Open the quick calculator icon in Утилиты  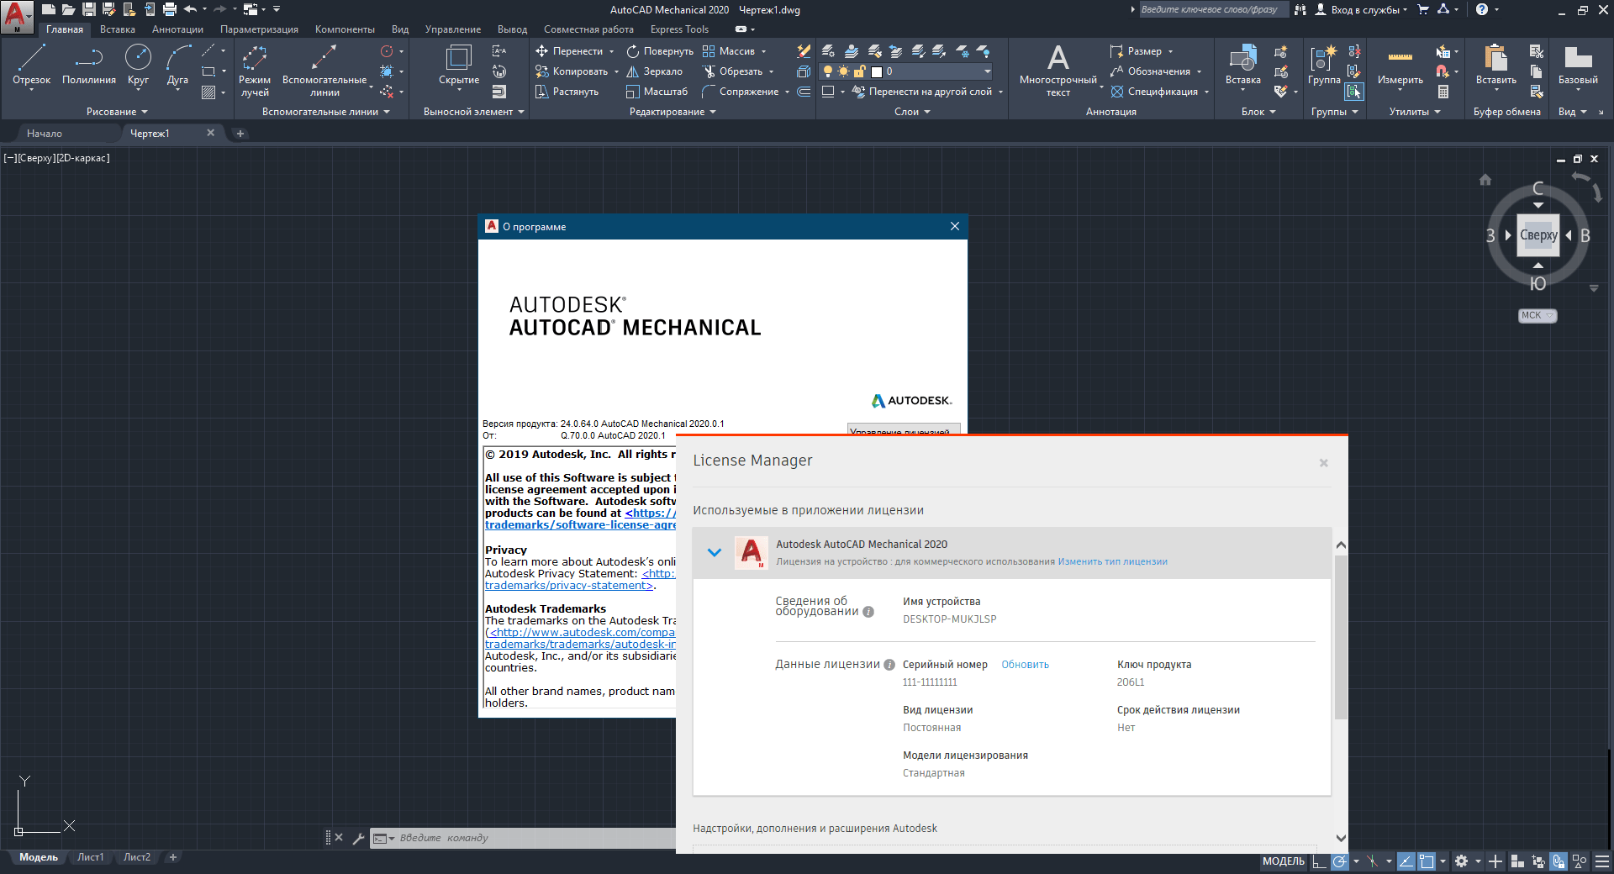[x=1443, y=92]
